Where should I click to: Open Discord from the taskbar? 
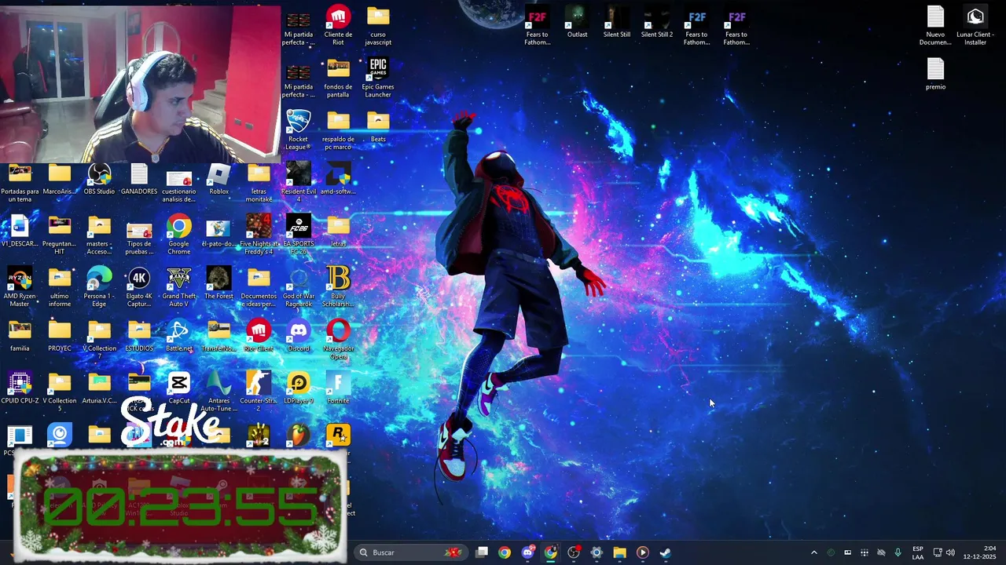pyautogui.click(x=528, y=552)
